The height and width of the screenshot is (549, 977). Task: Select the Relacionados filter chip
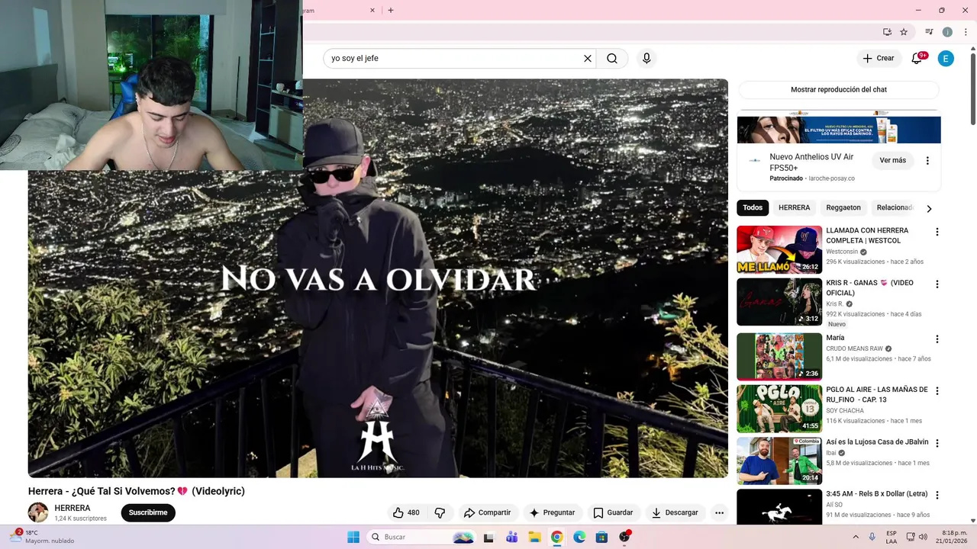[895, 207]
